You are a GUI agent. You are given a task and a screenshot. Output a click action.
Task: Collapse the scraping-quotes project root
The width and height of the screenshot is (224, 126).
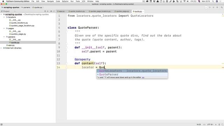[x=1, y=14]
